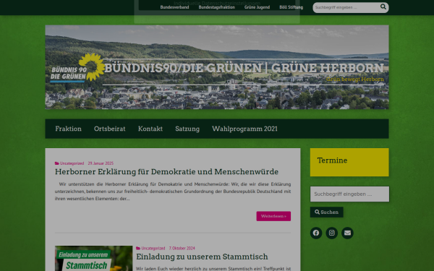
Task: Click the magnifier icon in top search bar
Action: tap(383, 7)
